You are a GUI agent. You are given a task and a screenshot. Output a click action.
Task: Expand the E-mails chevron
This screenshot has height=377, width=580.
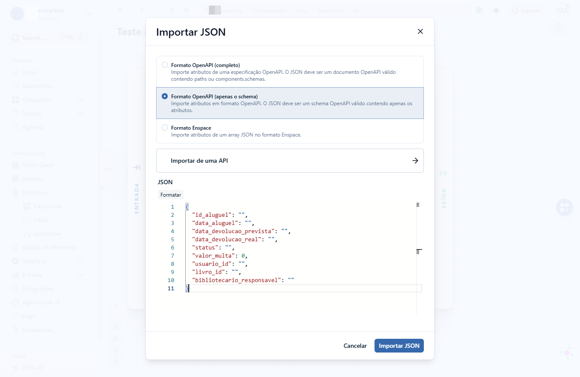pyautogui.click(x=81, y=275)
